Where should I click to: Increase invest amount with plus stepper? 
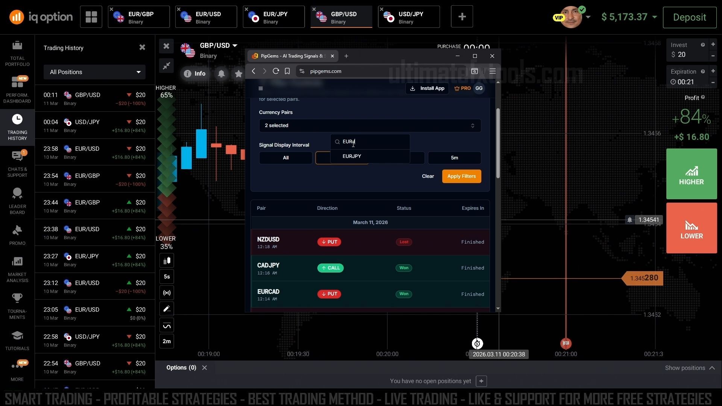pyautogui.click(x=713, y=44)
